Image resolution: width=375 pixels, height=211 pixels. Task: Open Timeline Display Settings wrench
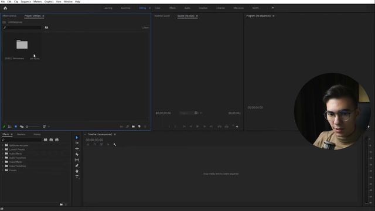click(x=115, y=145)
